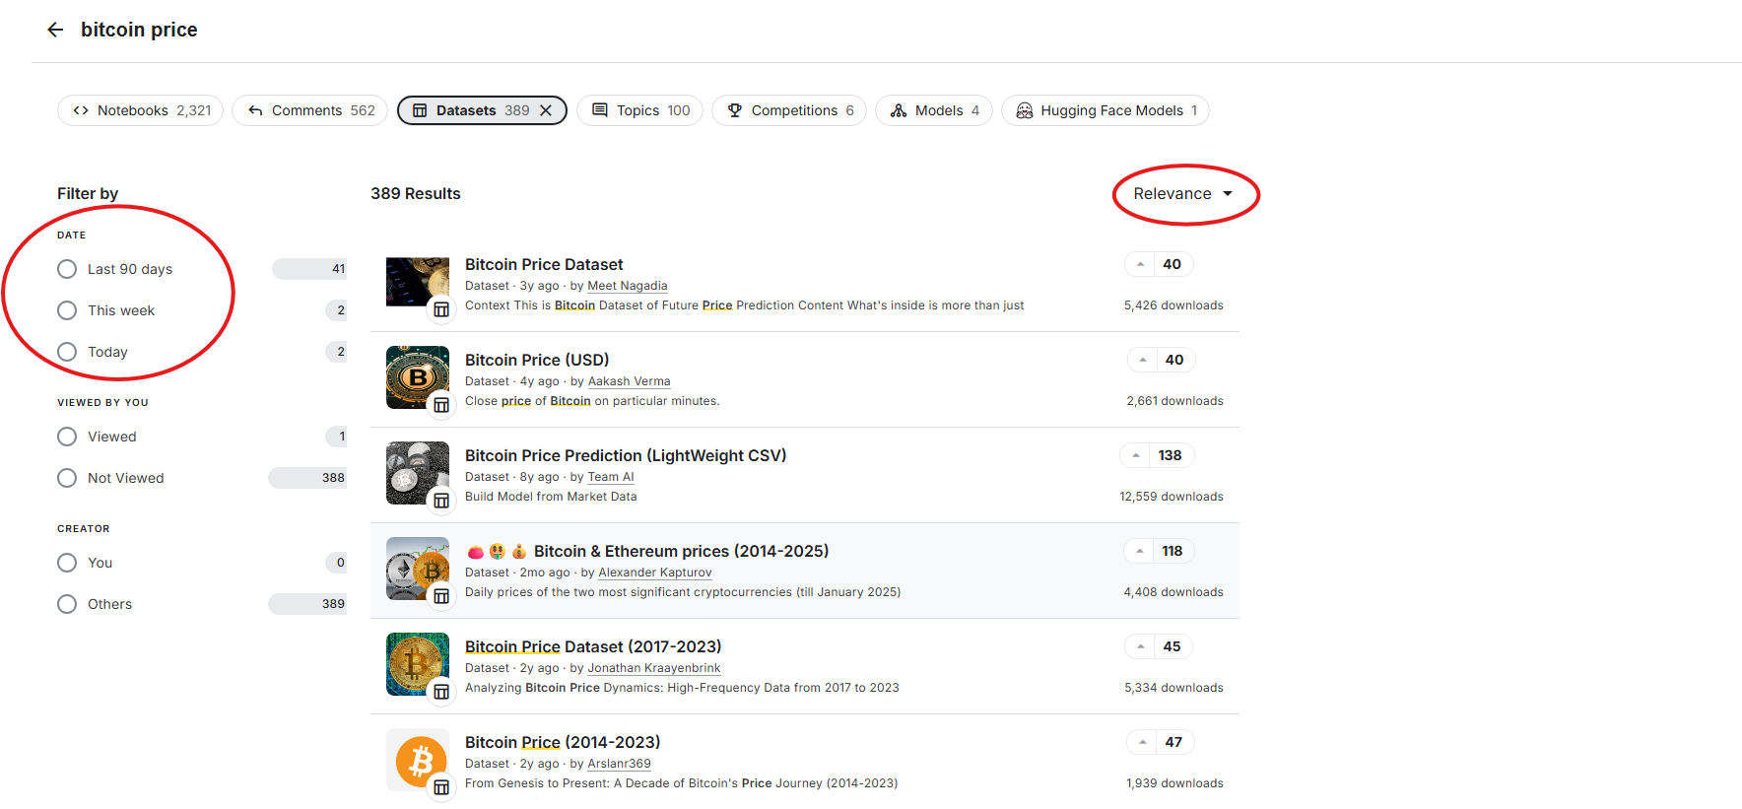
Task: Switch to the Notebooks tab
Action: point(141,110)
